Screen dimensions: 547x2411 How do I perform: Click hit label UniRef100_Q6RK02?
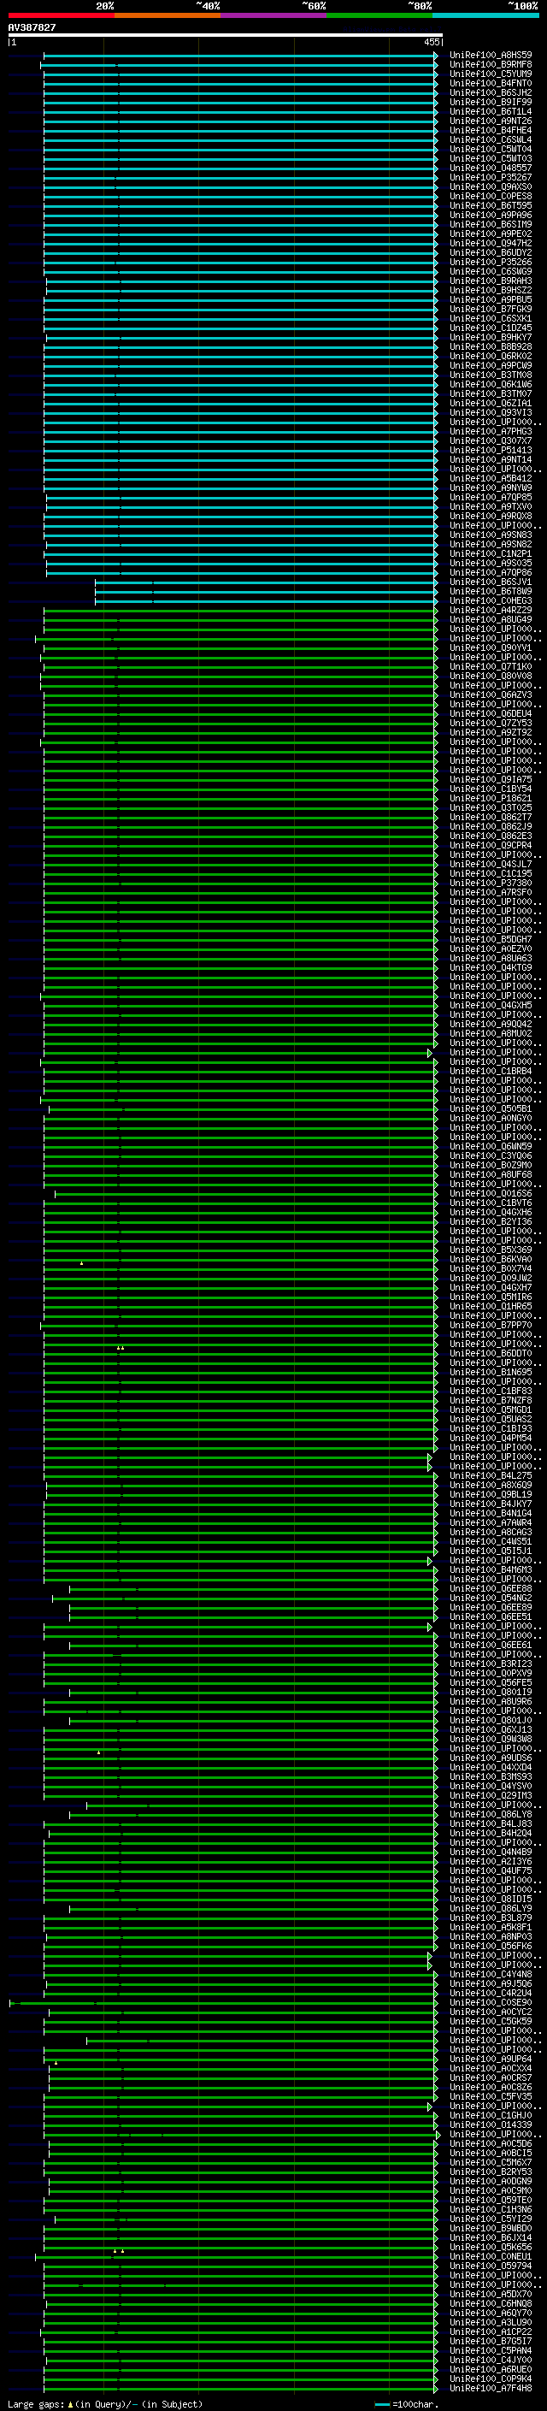click(x=491, y=357)
